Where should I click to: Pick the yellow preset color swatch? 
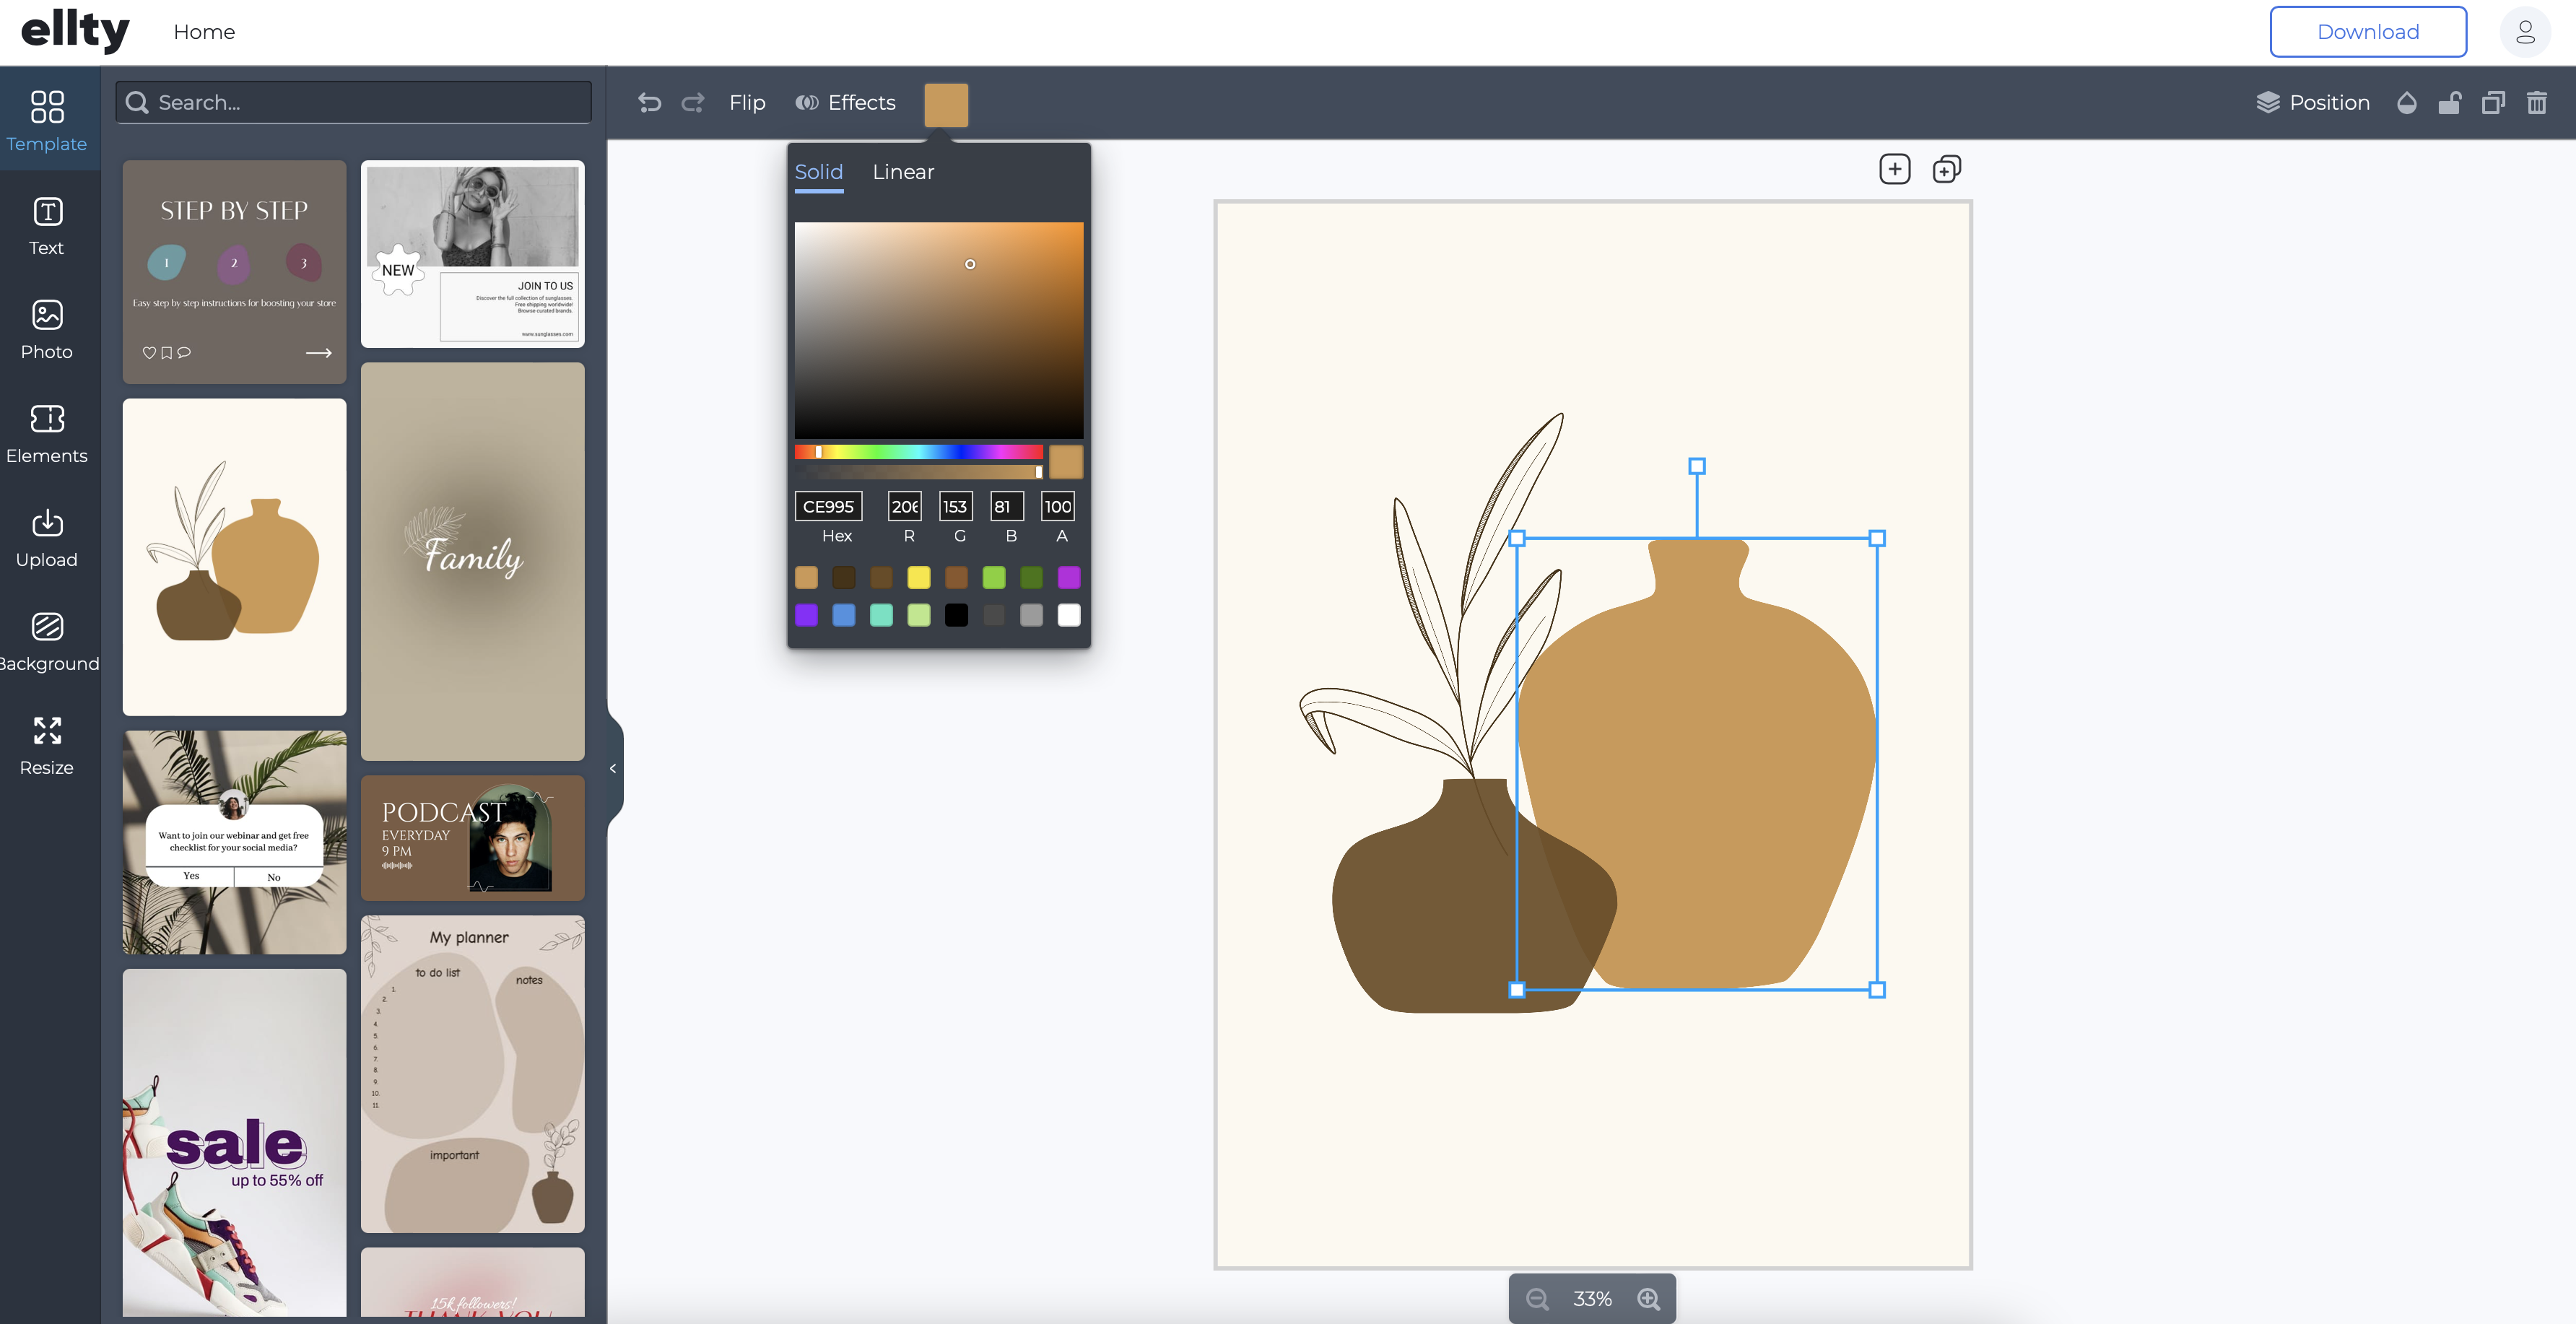[918, 577]
